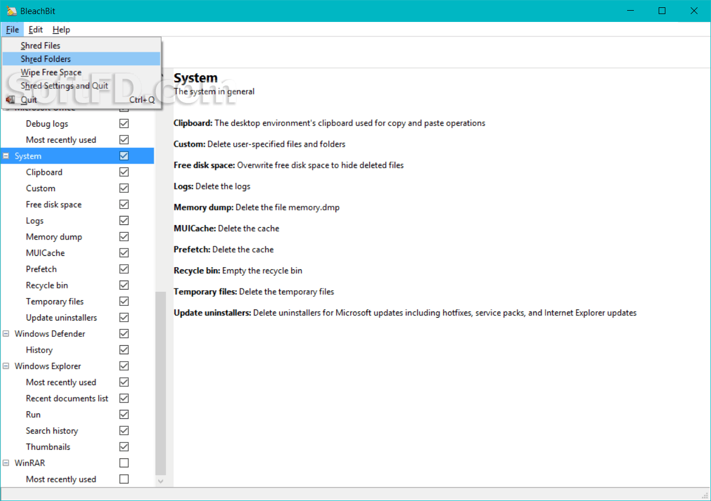The image size is (711, 501).
Task: Uncheck the Free disk space checkbox
Action: [x=124, y=205]
